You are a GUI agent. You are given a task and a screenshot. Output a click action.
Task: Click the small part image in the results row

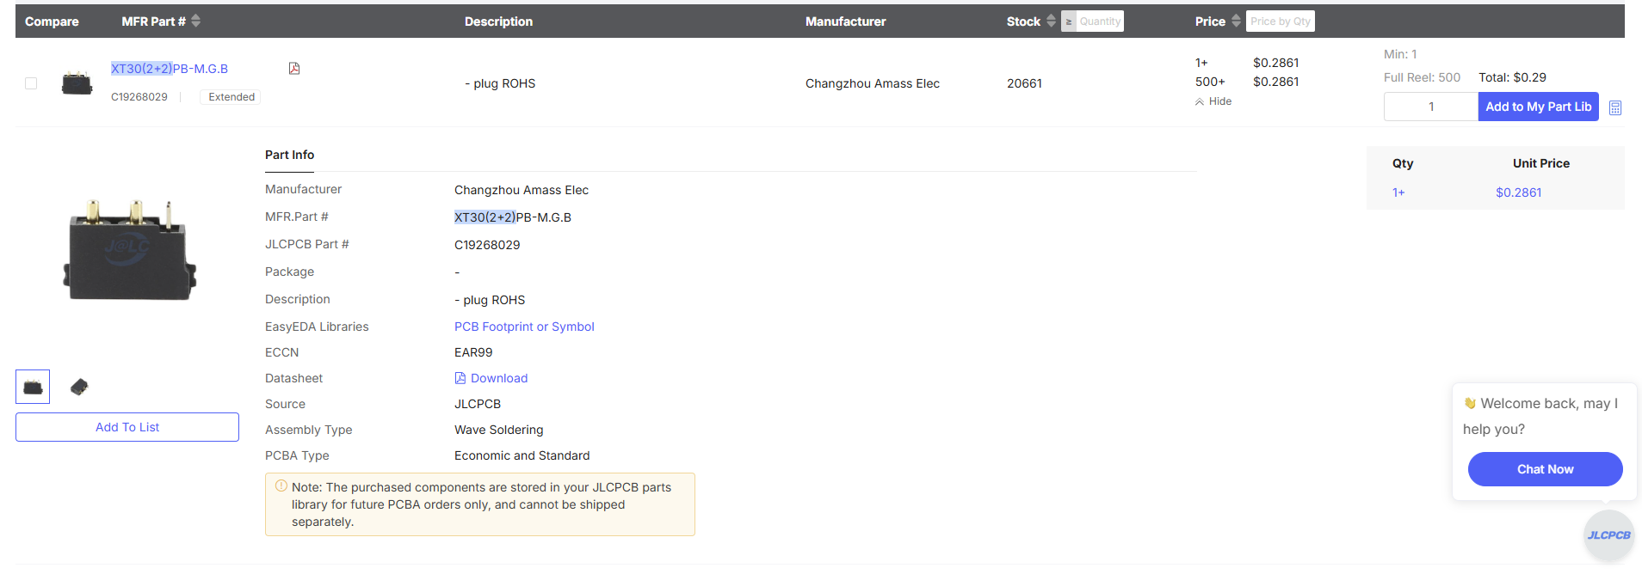[77, 83]
